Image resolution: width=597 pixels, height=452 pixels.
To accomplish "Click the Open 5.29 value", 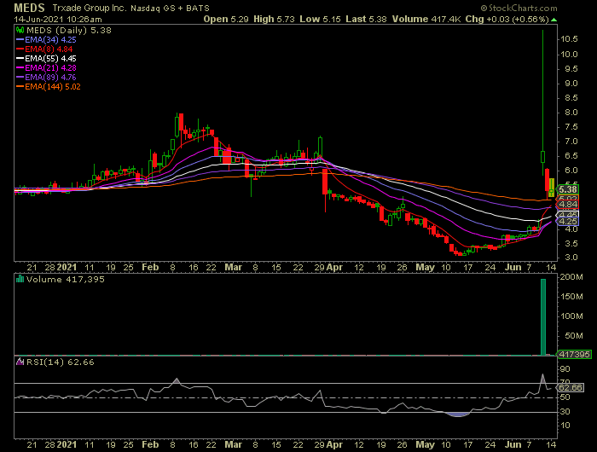I will (x=226, y=19).
